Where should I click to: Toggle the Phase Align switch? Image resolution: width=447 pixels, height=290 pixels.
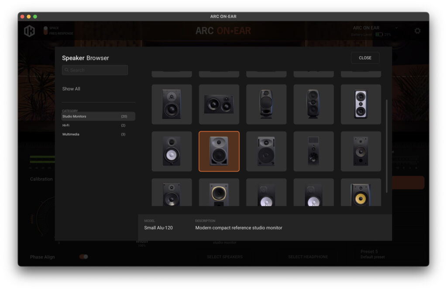[83, 257]
